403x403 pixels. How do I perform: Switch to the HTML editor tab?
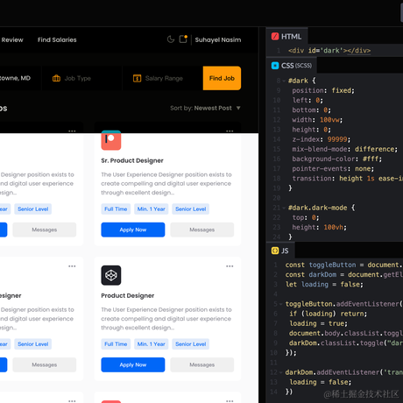pos(286,36)
